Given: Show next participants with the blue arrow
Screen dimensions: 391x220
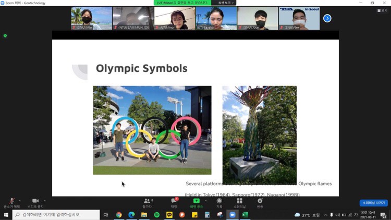Looking at the screenshot, I should (x=327, y=18).
